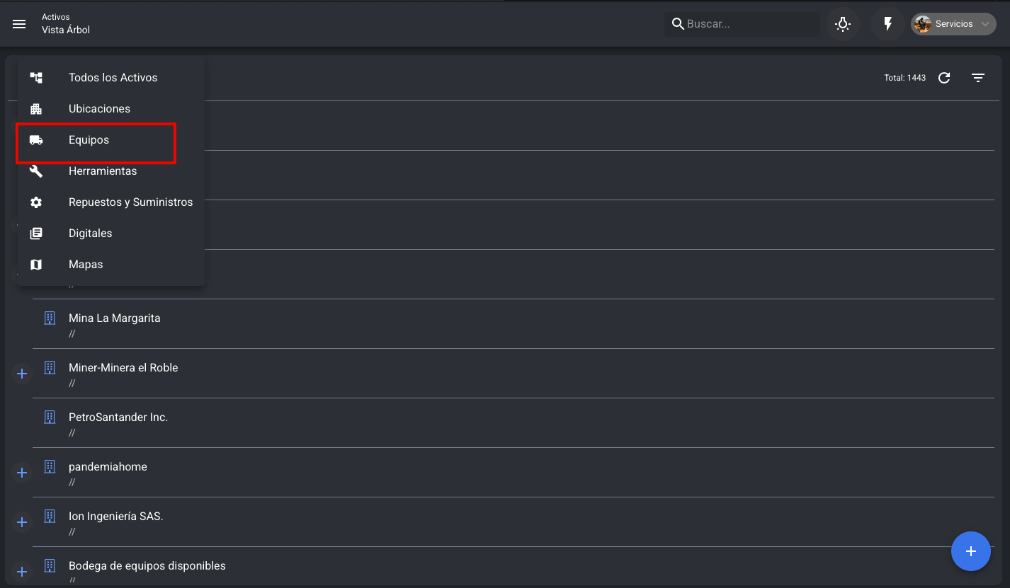This screenshot has height=588, width=1010.
Task: Click the lightning bolt quick actions icon
Action: coord(887,24)
